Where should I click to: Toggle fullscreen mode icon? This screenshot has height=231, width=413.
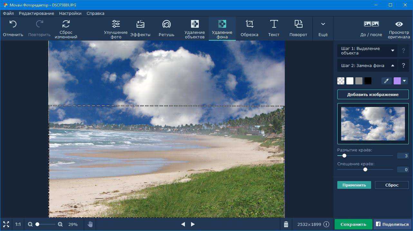[x=6, y=224]
